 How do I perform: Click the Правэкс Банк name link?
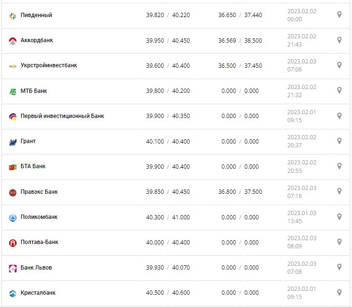coord(39,192)
